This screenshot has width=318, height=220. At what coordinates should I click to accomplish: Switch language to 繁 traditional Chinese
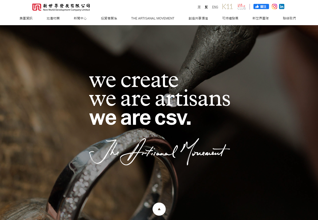point(206,7)
